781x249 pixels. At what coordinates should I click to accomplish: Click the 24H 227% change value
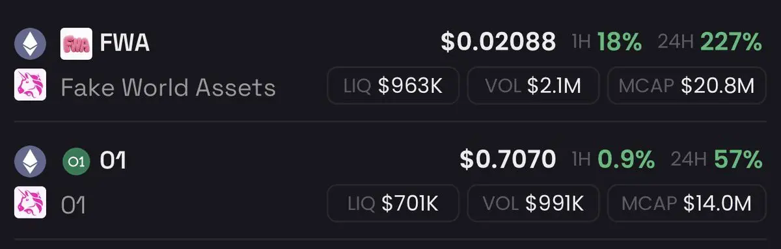pos(732,42)
